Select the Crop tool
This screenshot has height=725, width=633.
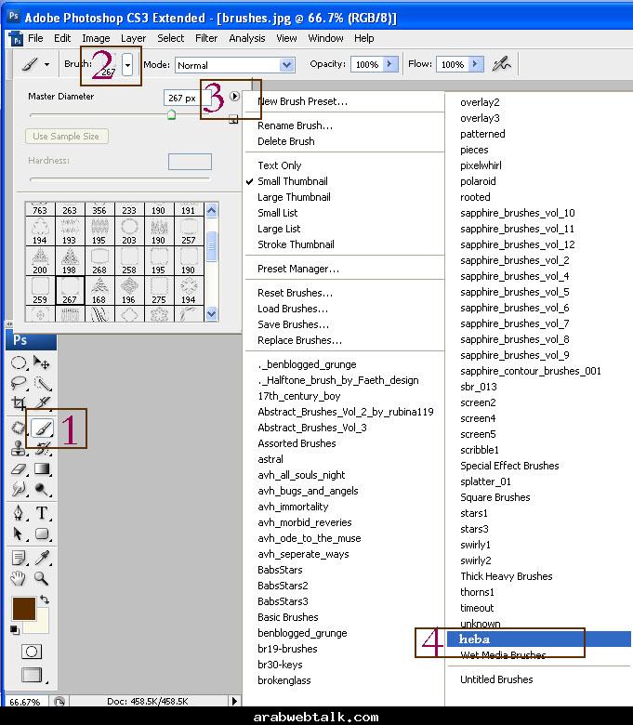coord(19,403)
